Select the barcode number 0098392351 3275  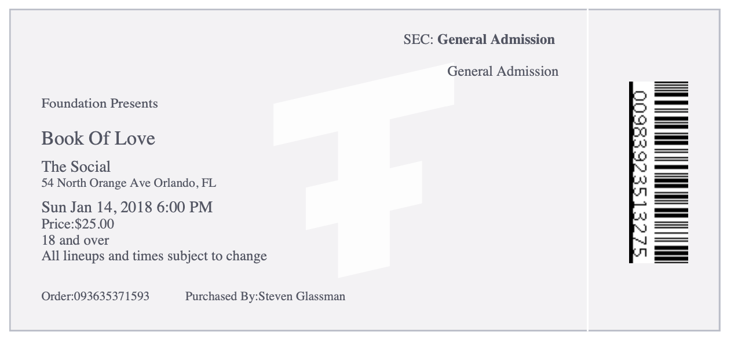tap(639, 172)
